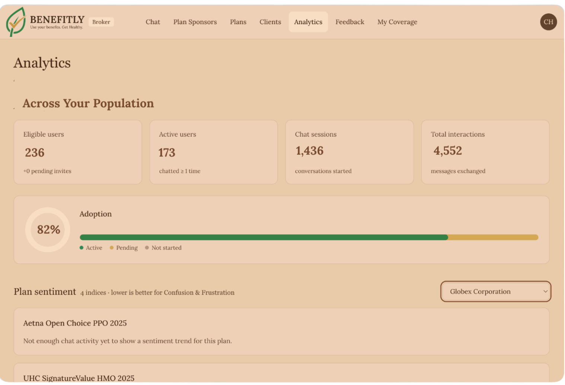Viewport: 565px width, 385px height.
Task: Click the "chatted ≥ 1 time" text
Action: point(180,171)
